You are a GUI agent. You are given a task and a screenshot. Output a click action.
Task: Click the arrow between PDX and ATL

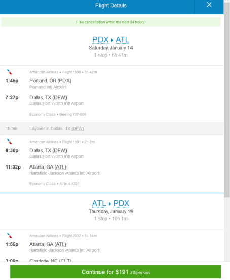[x=112, y=40]
